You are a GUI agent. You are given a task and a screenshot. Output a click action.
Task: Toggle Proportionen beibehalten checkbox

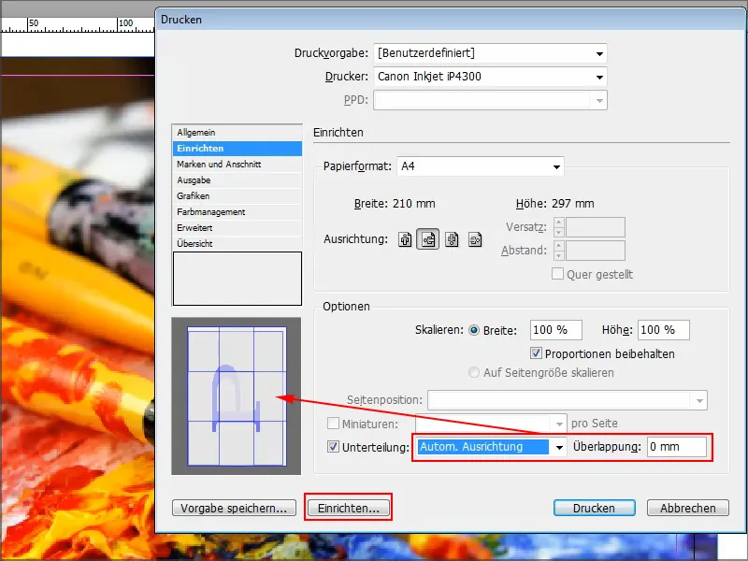536,353
